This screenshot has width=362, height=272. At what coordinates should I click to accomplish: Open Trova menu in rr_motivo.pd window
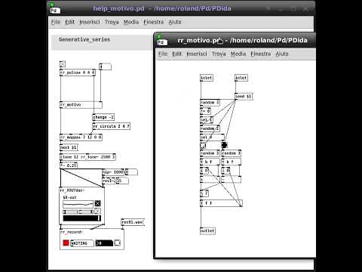(x=219, y=54)
